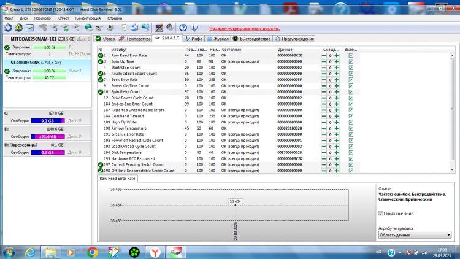Switch to the Обзор tab
Image resolution: width=460 pixels, height=259 pixels.
(105, 39)
